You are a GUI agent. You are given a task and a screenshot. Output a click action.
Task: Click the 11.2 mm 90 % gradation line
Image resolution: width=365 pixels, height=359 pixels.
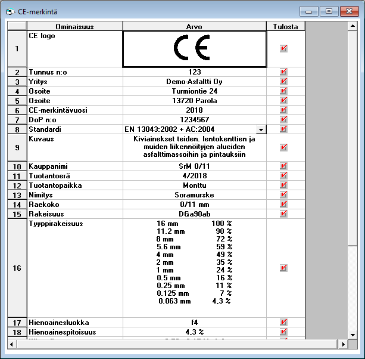[194, 231]
